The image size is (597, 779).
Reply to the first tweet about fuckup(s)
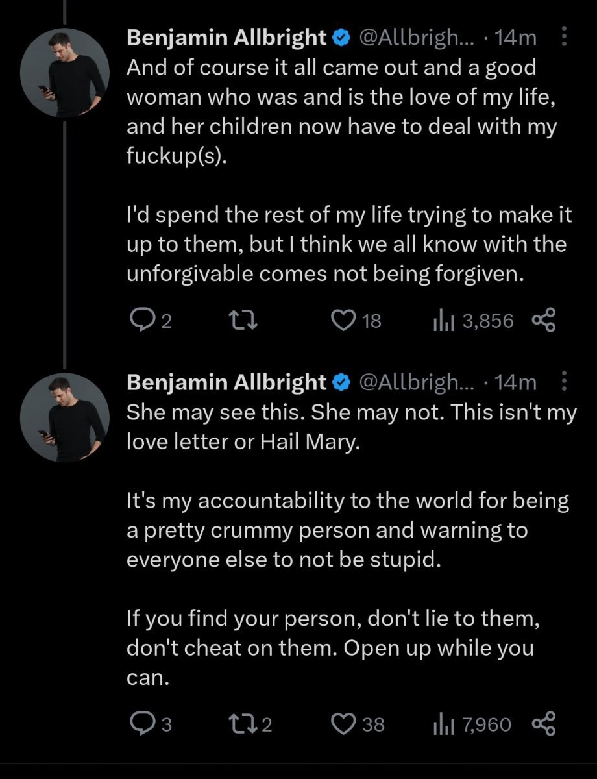tap(141, 320)
